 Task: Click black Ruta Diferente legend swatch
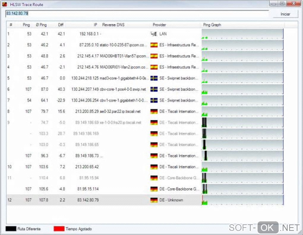point(11,229)
